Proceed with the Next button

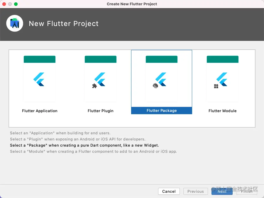[x=222, y=191]
